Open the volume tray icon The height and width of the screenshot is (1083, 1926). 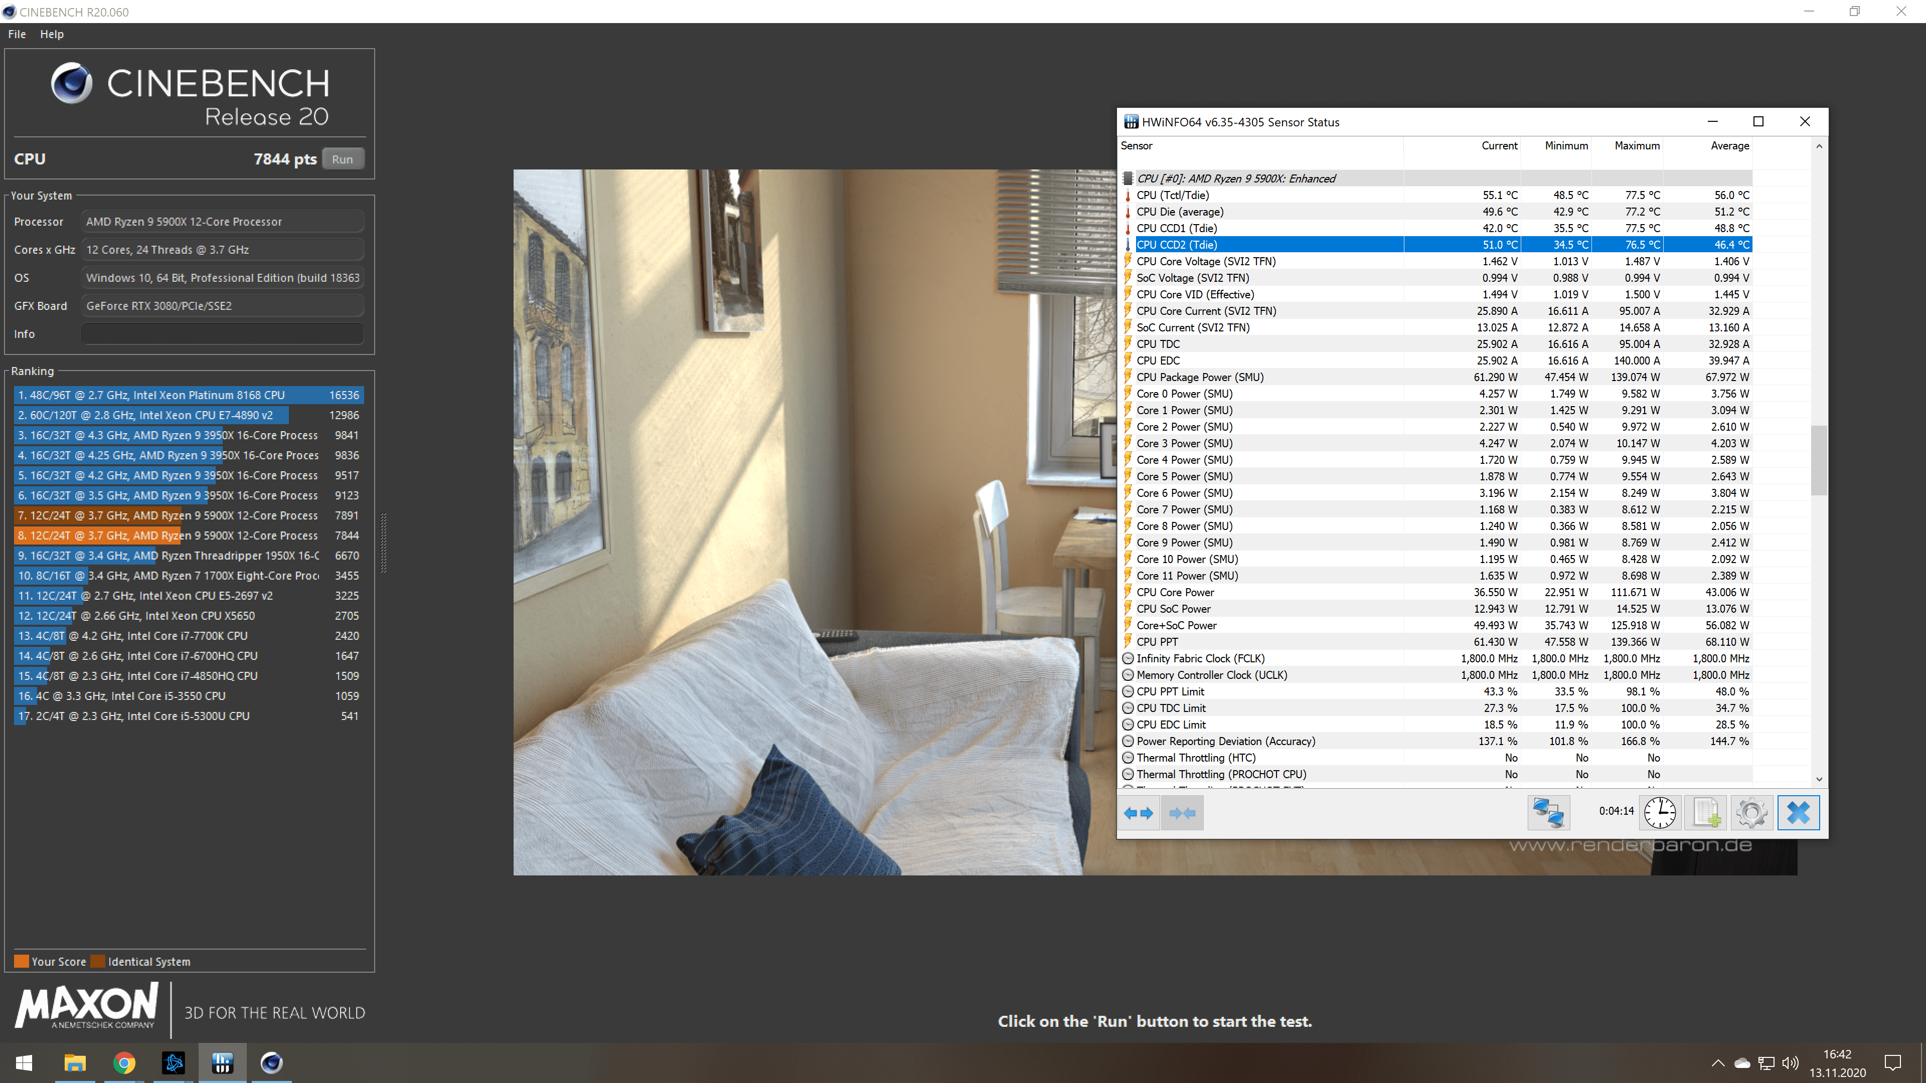1790,1063
